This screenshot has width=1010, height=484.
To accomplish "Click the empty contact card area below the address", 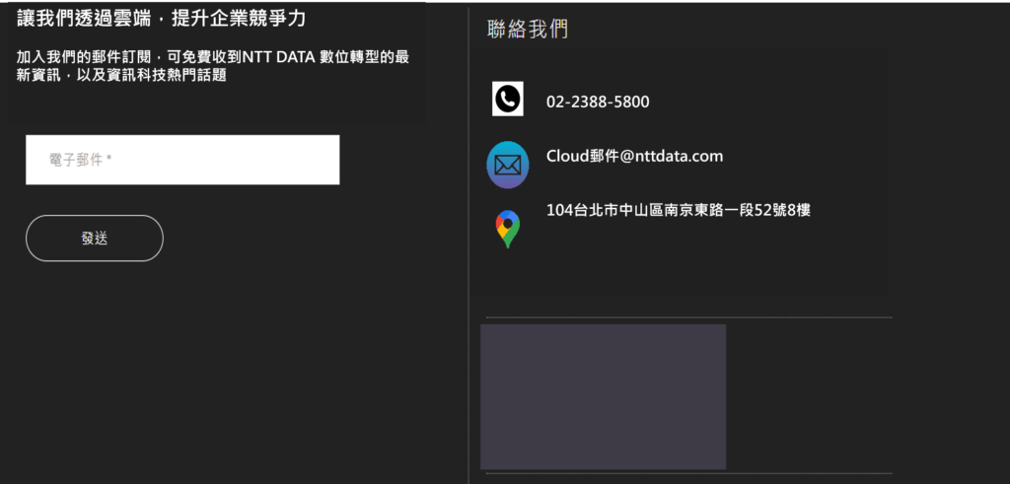I will click(690, 268).
